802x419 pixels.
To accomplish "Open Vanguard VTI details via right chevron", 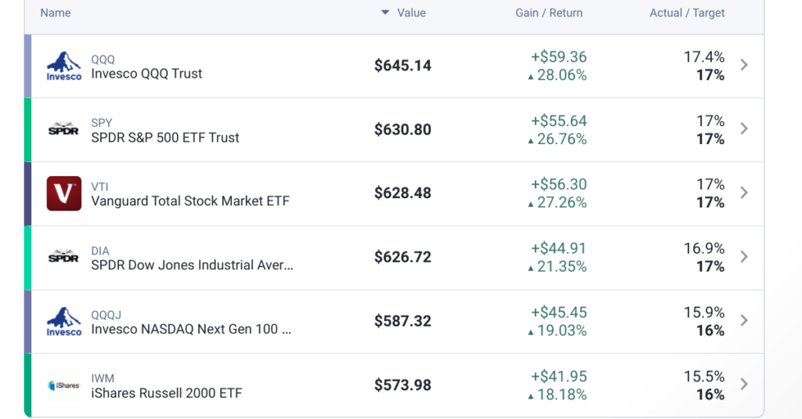I will 744,193.
